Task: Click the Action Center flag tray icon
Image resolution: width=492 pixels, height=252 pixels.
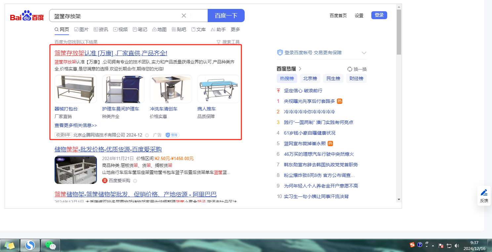Action: (441, 246)
